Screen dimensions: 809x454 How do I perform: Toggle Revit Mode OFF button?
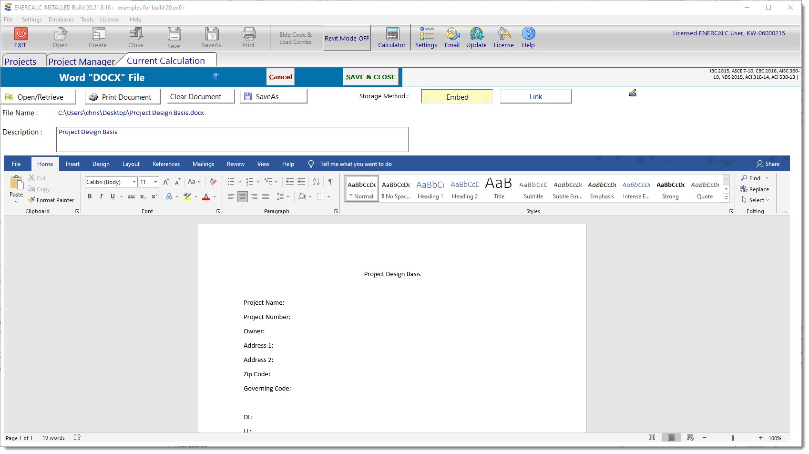(347, 38)
